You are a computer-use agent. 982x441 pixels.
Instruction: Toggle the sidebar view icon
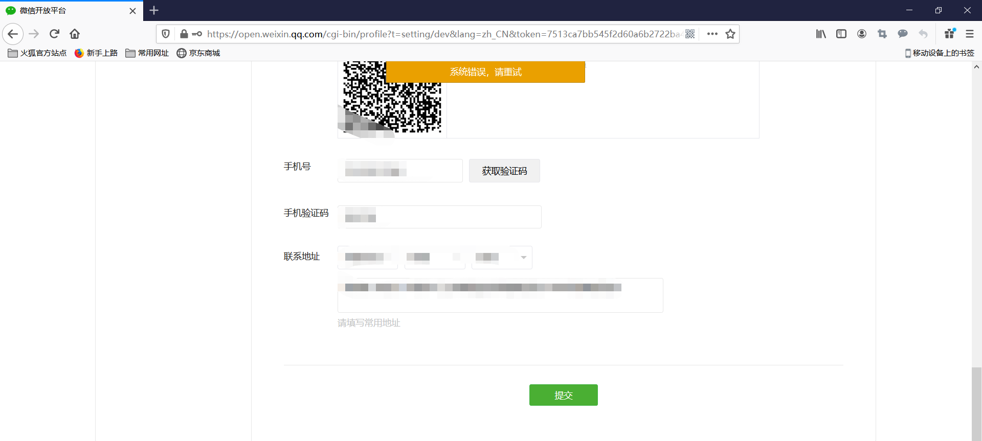click(841, 34)
